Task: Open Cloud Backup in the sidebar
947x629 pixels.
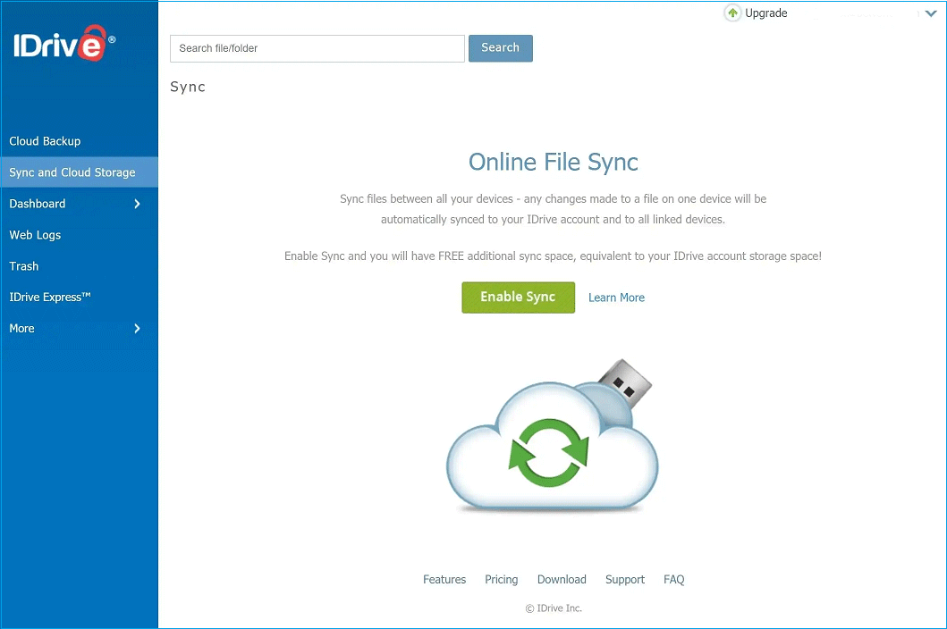Action: coord(45,141)
